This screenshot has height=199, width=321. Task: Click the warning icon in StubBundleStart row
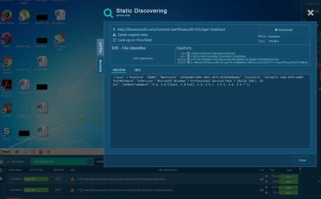pos(72,190)
